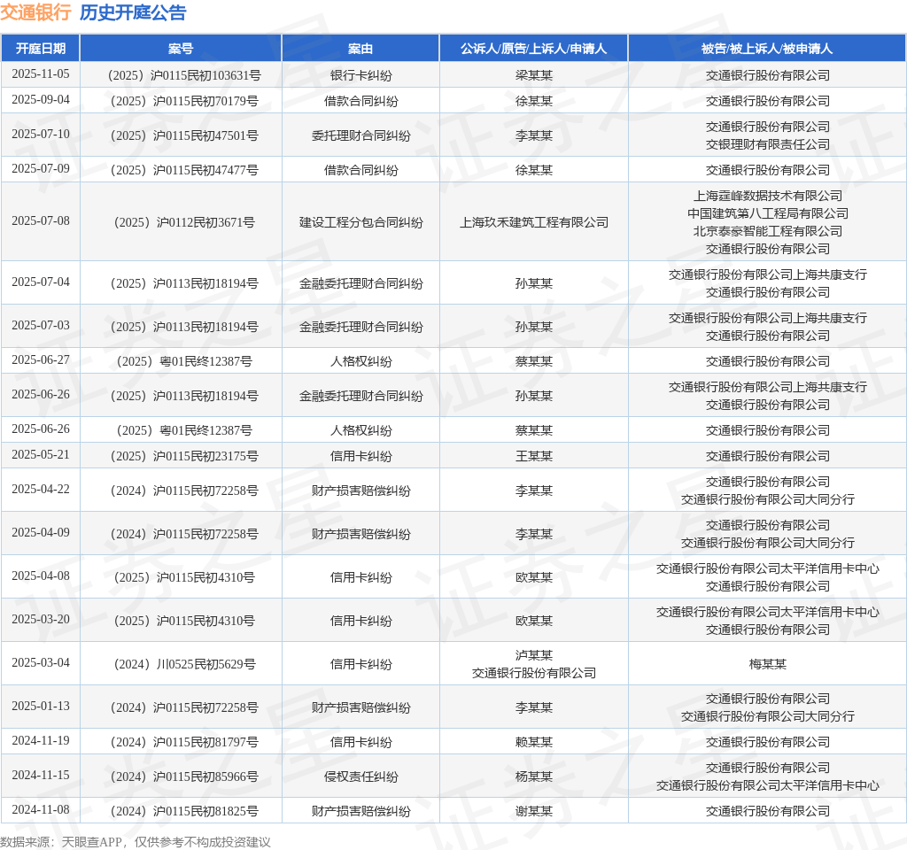Click 大同分行 defendant in the 2025-01-13 row

768,715
